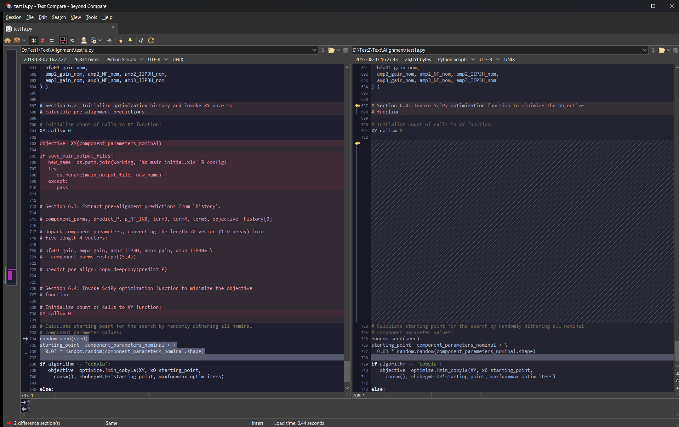Toggle Show All asterisk filter
Image resolution: width=679 pixels, height=427 pixels.
[x=34, y=40]
